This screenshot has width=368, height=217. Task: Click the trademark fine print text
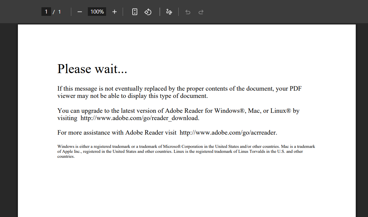(x=186, y=151)
